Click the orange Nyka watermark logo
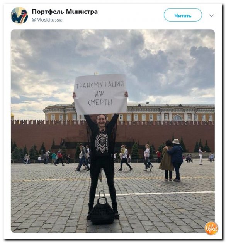This screenshot has height=243, width=226. coord(211,228)
